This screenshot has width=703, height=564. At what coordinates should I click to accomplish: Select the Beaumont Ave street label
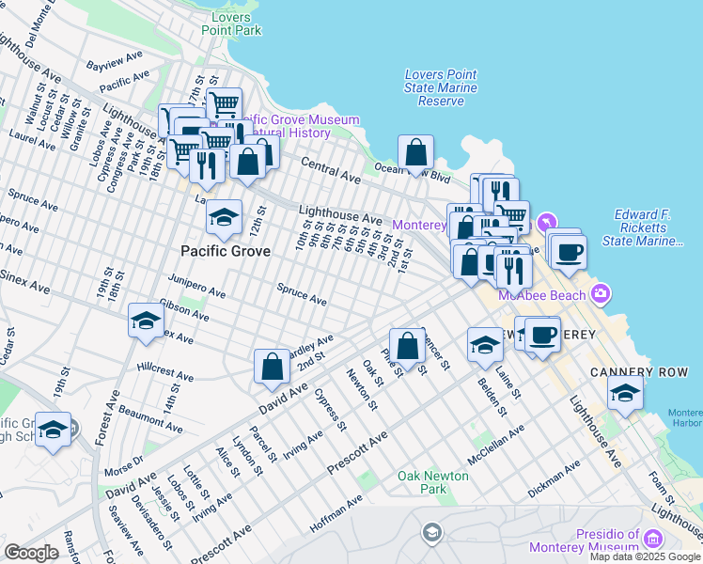[x=150, y=419]
